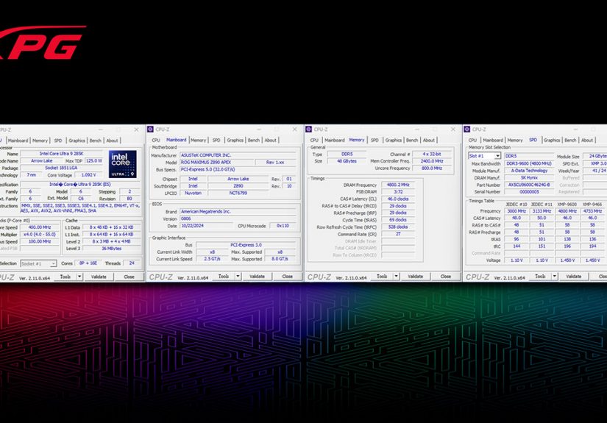Minimize the Memory CPU-Z window
Image resolution: width=607 pixels, height=423 pixels.
tap(417, 129)
